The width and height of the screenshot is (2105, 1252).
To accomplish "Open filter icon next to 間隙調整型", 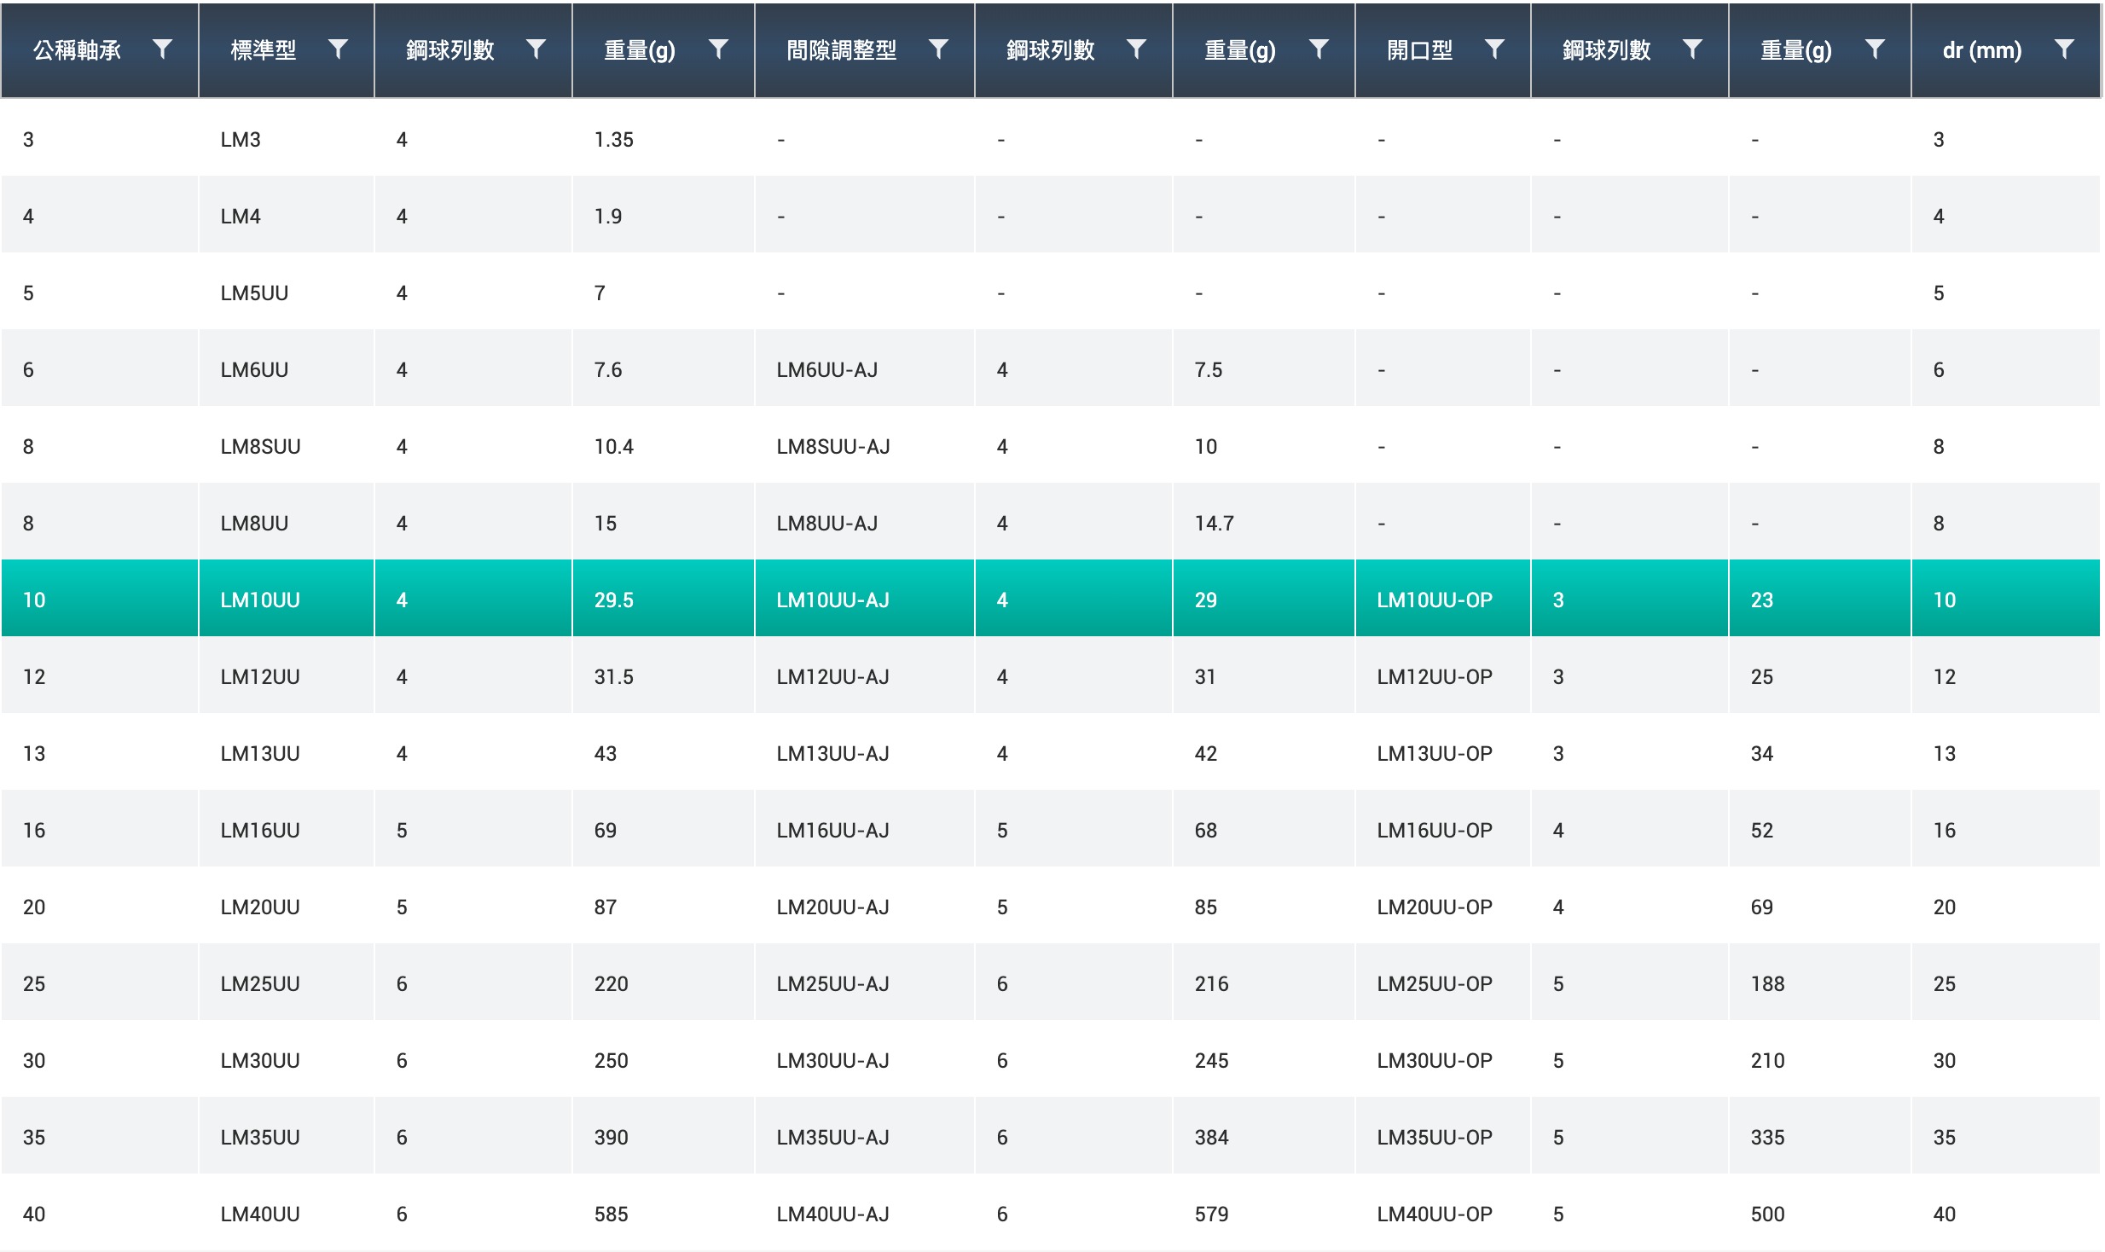I will [x=938, y=49].
